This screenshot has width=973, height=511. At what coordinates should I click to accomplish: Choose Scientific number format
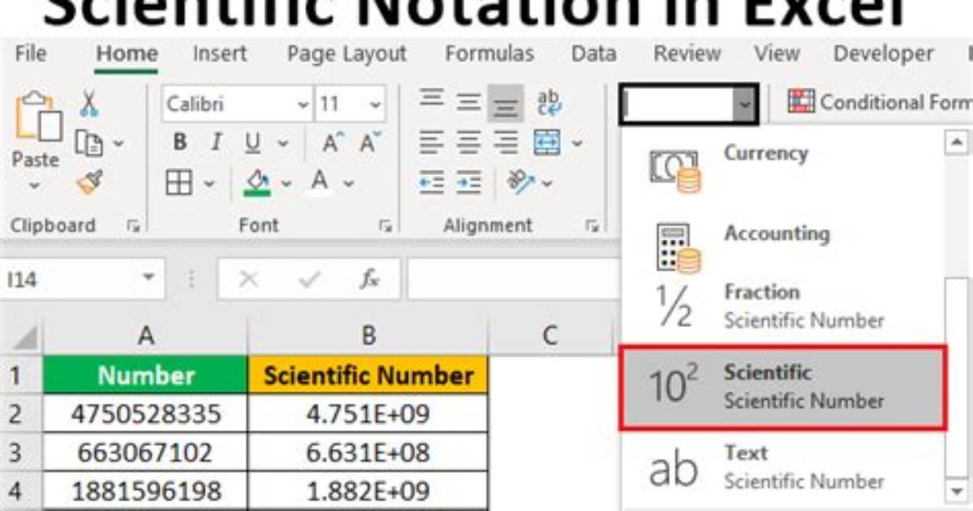783,387
